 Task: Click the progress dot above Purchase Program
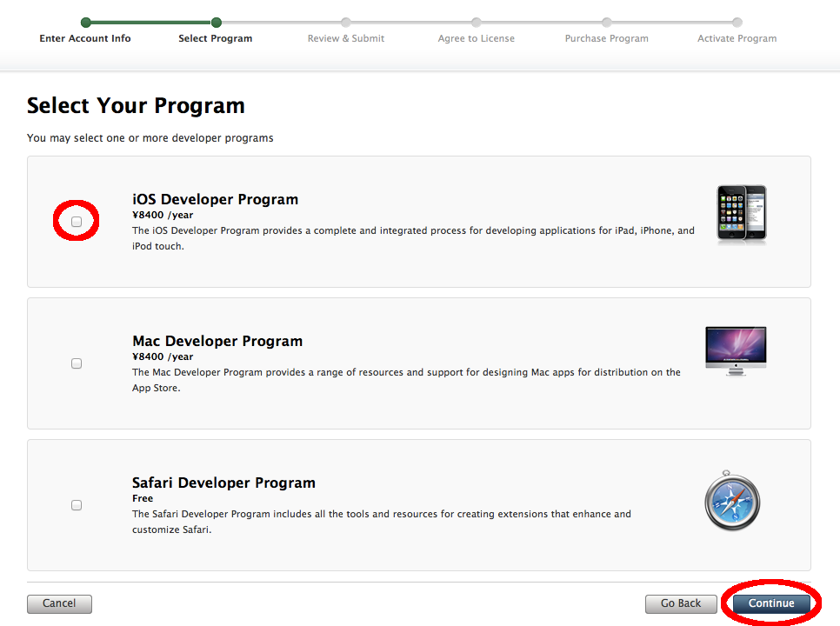(606, 23)
